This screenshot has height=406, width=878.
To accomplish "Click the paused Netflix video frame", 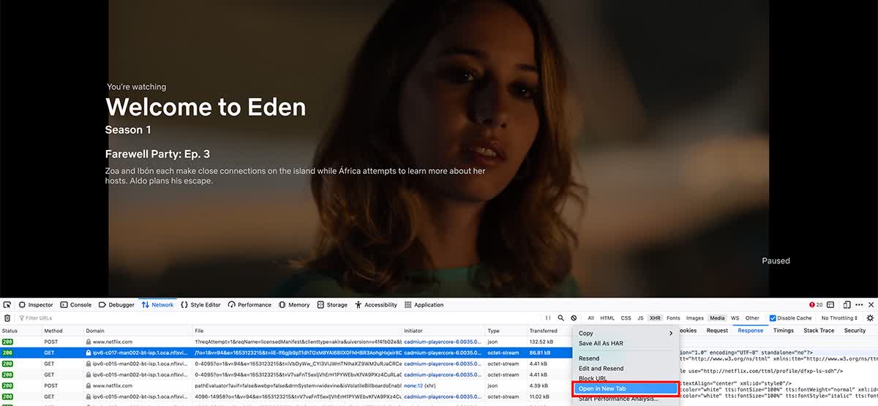I will tap(439, 149).
